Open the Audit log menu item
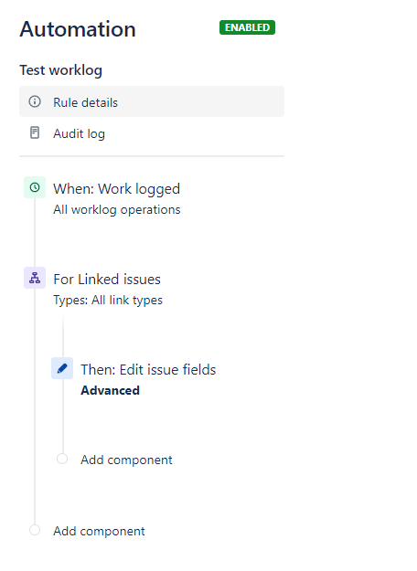The image size is (417, 571). pyautogui.click(x=152, y=132)
